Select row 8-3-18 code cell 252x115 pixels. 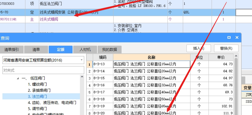pyautogui.click(x=103, y=99)
